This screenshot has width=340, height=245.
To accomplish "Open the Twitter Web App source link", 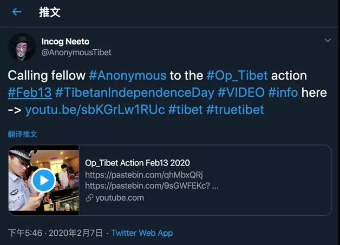I will click(142, 233).
